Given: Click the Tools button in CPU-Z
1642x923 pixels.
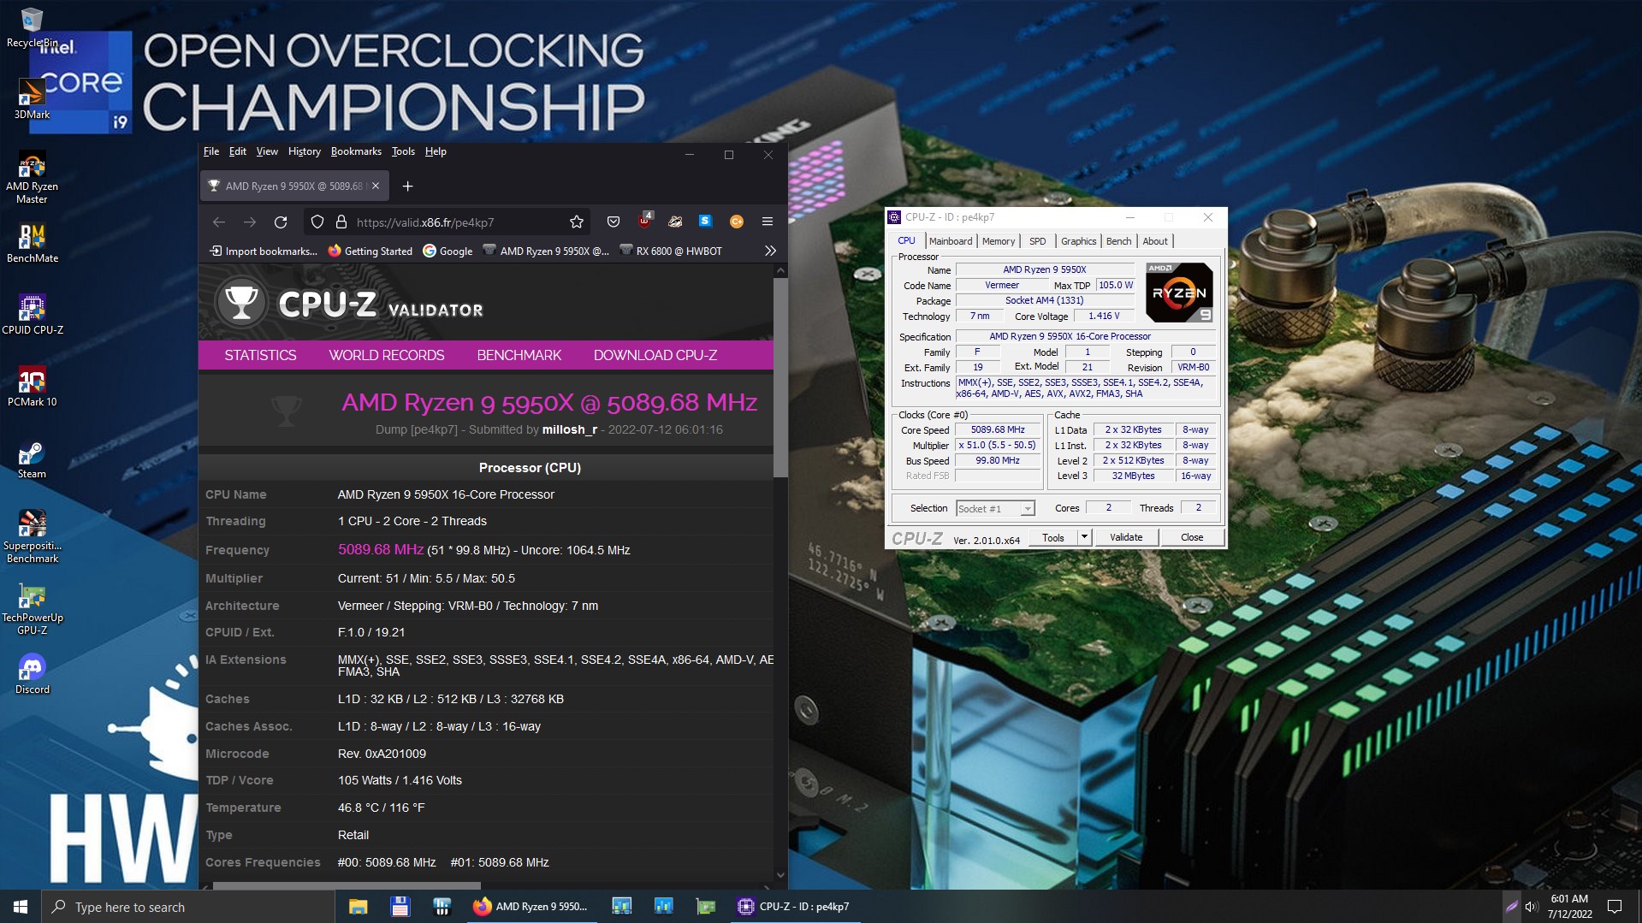Looking at the screenshot, I should 1053,537.
